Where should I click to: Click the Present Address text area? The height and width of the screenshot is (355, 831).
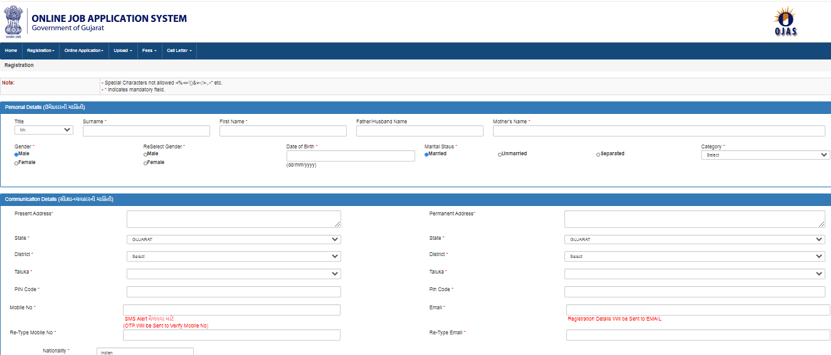click(x=234, y=219)
